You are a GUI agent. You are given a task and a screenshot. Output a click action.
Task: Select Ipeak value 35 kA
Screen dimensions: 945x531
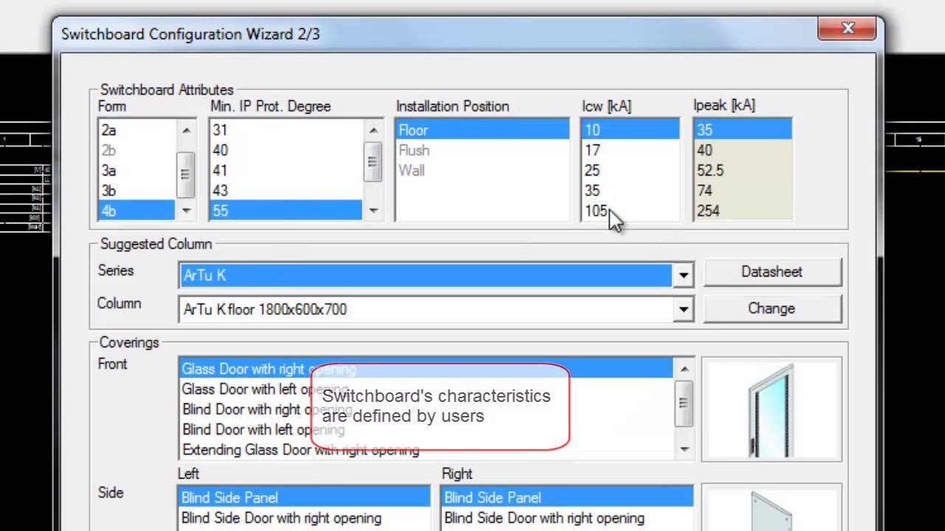743,131
